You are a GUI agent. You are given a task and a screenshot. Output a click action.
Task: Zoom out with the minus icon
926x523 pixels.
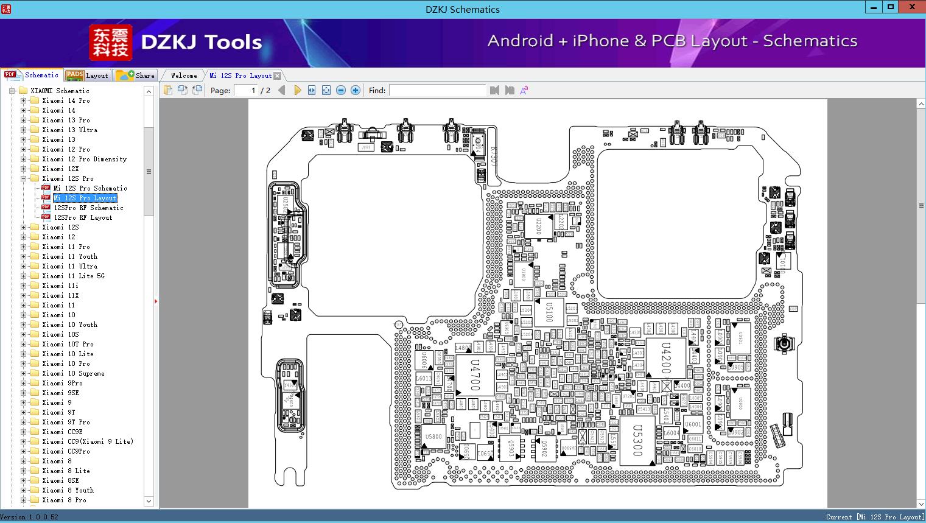tap(341, 90)
